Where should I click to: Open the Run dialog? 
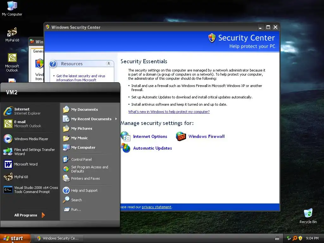point(90,209)
